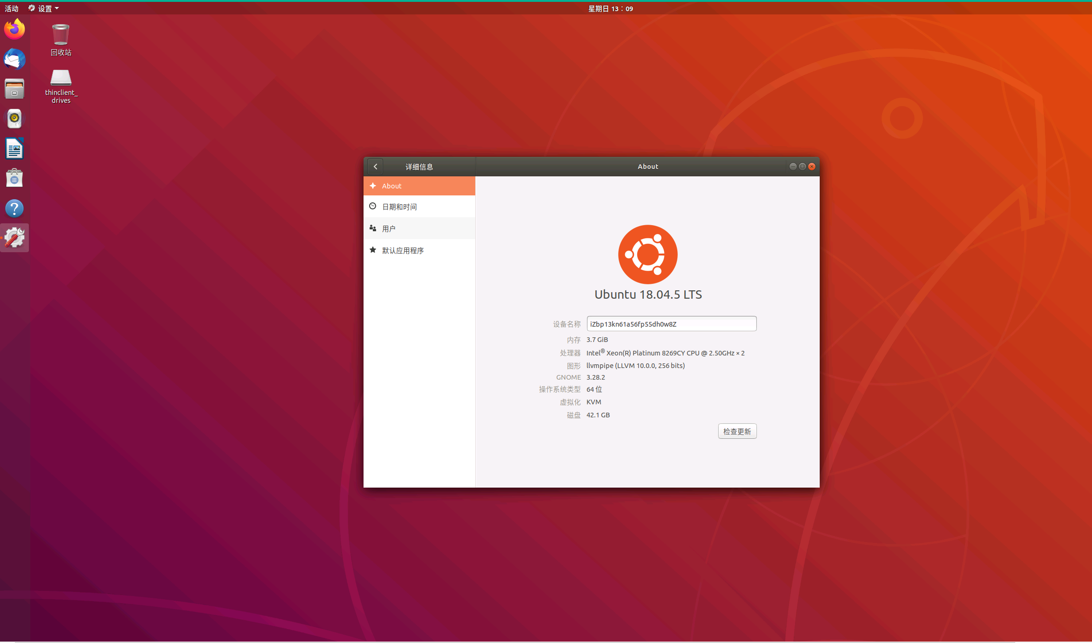The height and width of the screenshot is (643, 1092).
Task: Open Thunderbird mail from the dock
Action: click(14, 59)
